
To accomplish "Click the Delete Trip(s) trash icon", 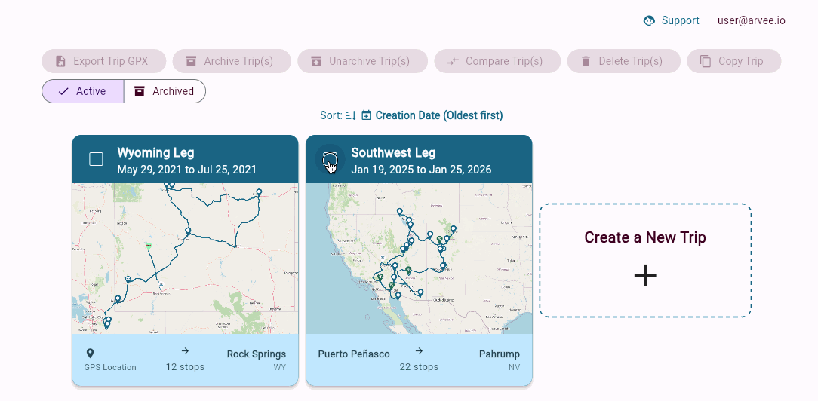I will click(x=586, y=62).
